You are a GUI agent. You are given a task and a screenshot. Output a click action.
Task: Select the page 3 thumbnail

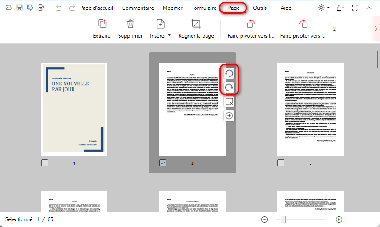(311, 110)
